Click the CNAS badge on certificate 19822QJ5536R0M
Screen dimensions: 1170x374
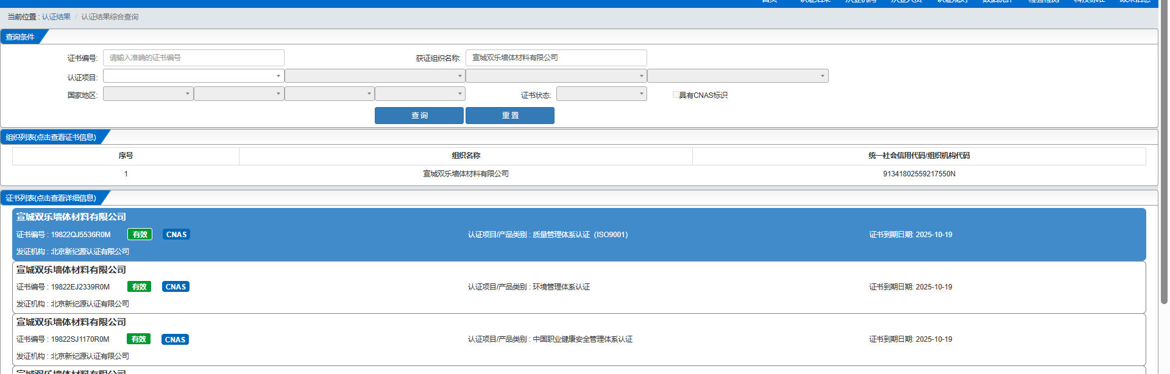pyautogui.click(x=176, y=235)
